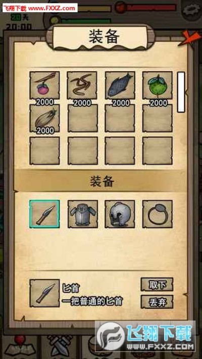Select the earthworm item stack
Screen dimensions: 202x359
tap(82, 85)
